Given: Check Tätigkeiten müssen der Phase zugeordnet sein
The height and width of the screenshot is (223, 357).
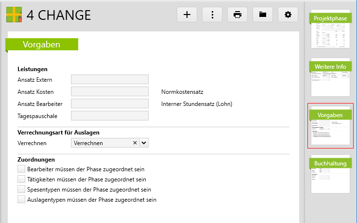Looking at the screenshot, I should pos(21,179).
